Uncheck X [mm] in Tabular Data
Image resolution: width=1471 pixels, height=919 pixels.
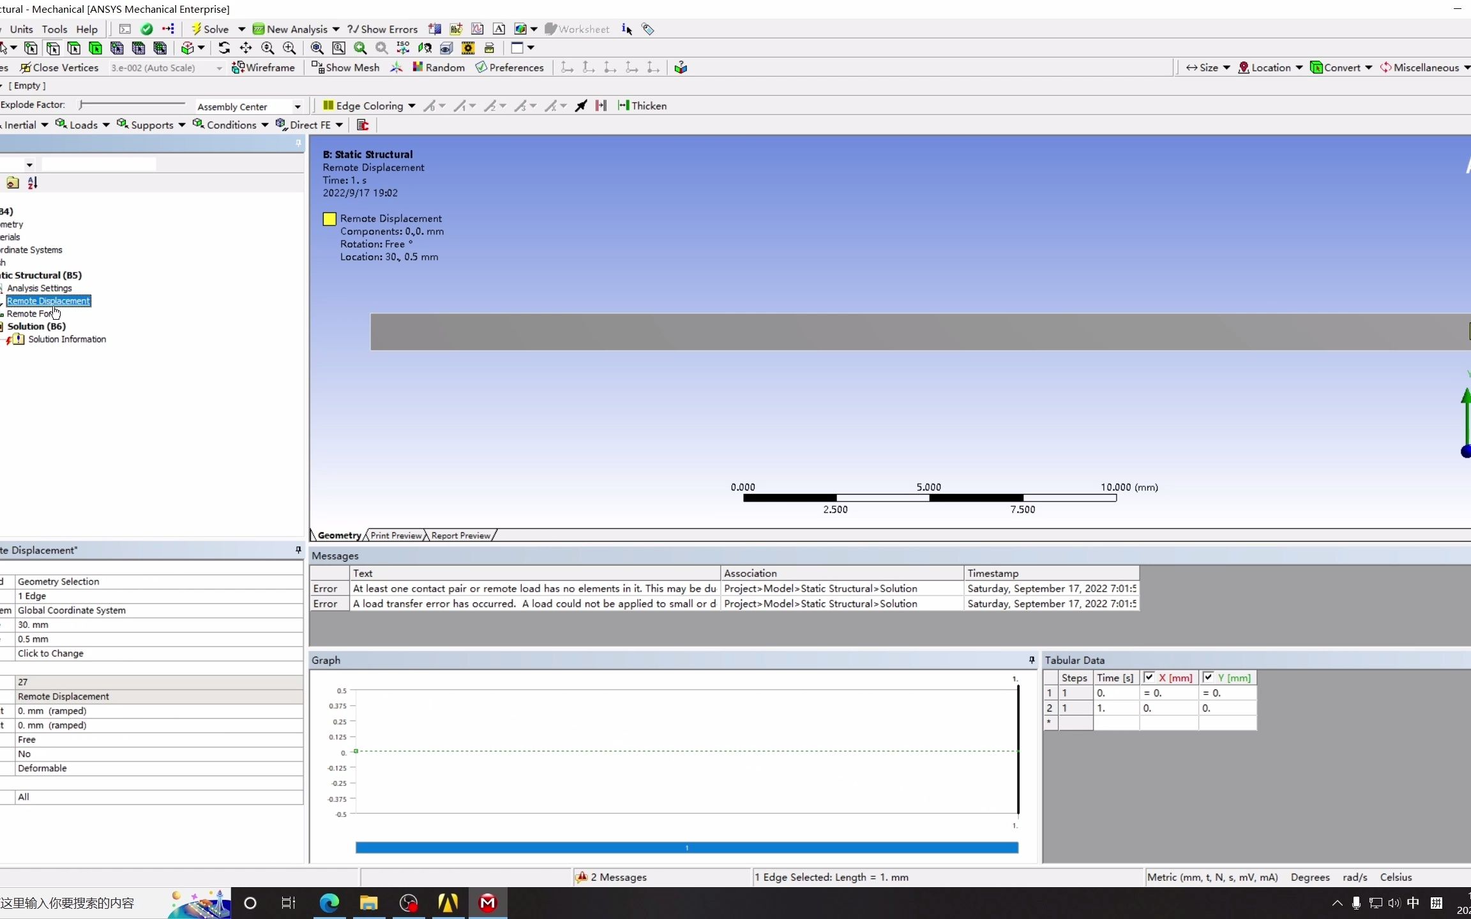tap(1149, 677)
